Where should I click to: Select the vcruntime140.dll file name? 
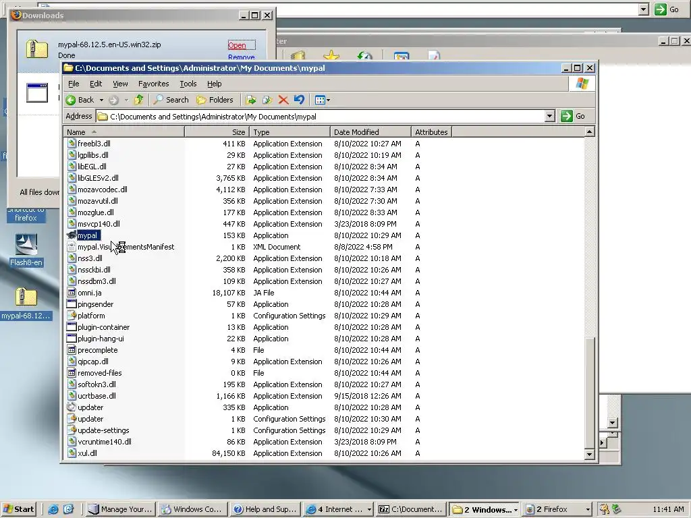[105, 441]
